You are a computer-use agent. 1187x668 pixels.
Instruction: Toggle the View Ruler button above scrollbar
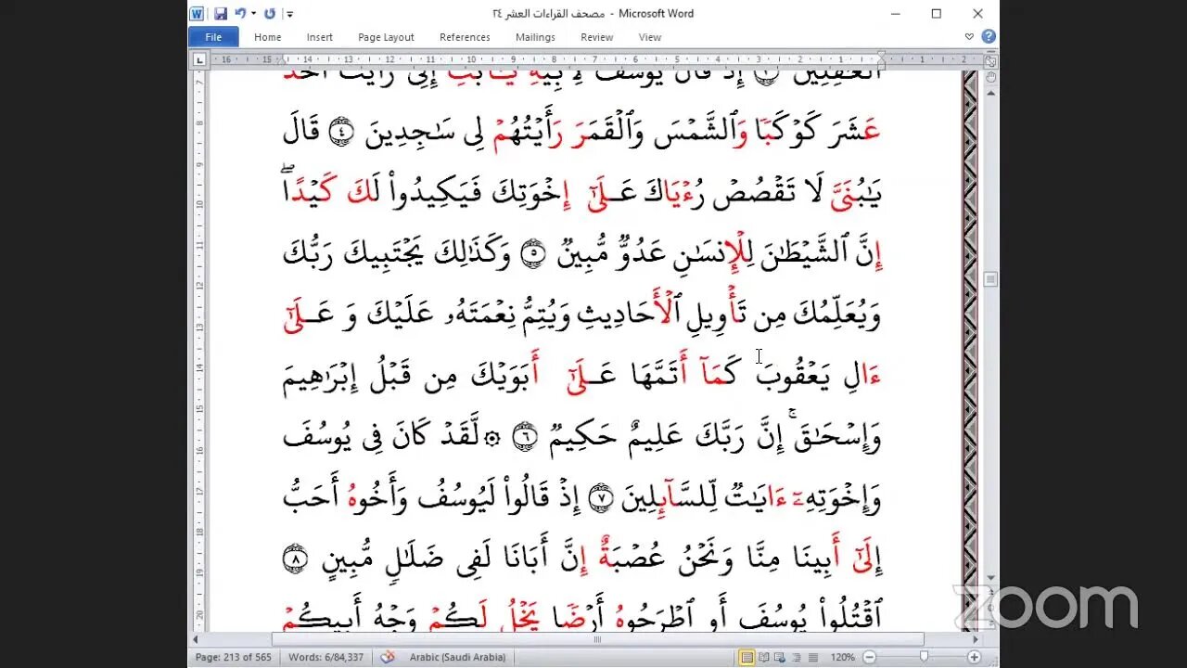coord(990,60)
